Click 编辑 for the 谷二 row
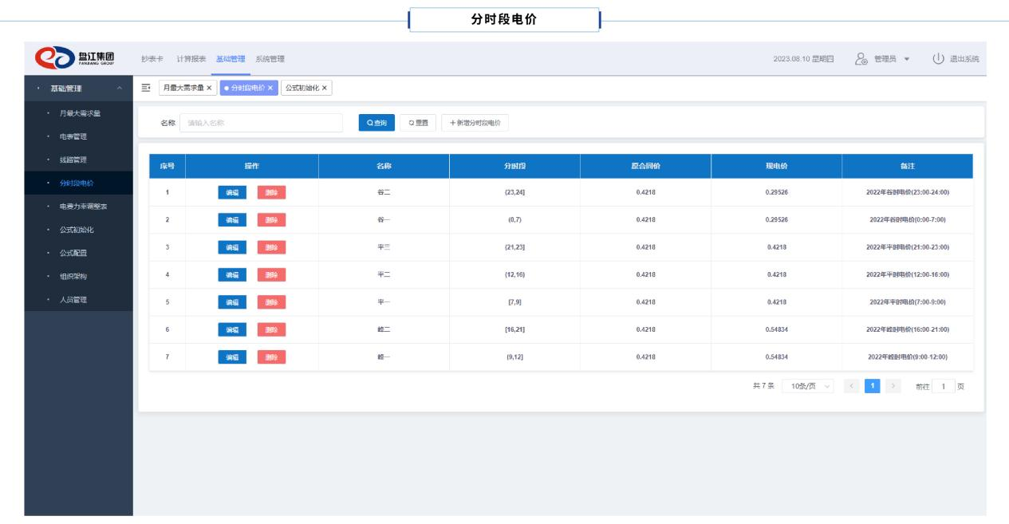The height and width of the screenshot is (524, 1009). (232, 192)
